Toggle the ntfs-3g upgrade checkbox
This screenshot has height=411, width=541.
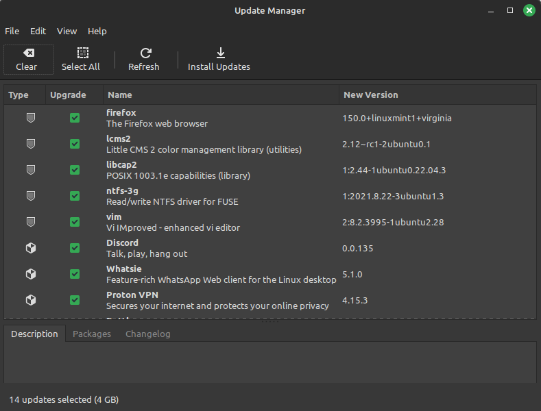pyautogui.click(x=75, y=196)
